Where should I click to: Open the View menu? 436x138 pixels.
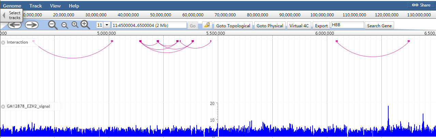coord(55,6)
